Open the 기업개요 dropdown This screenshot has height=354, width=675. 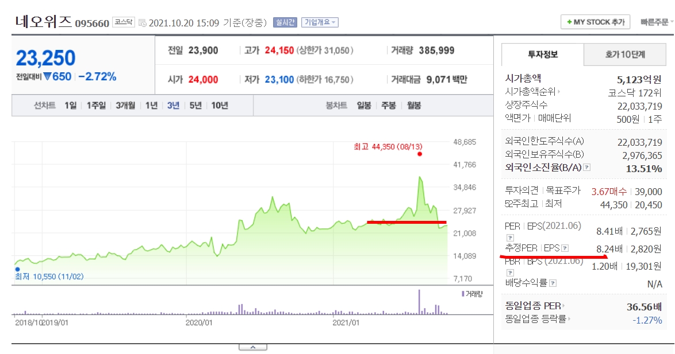pyautogui.click(x=320, y=22)
